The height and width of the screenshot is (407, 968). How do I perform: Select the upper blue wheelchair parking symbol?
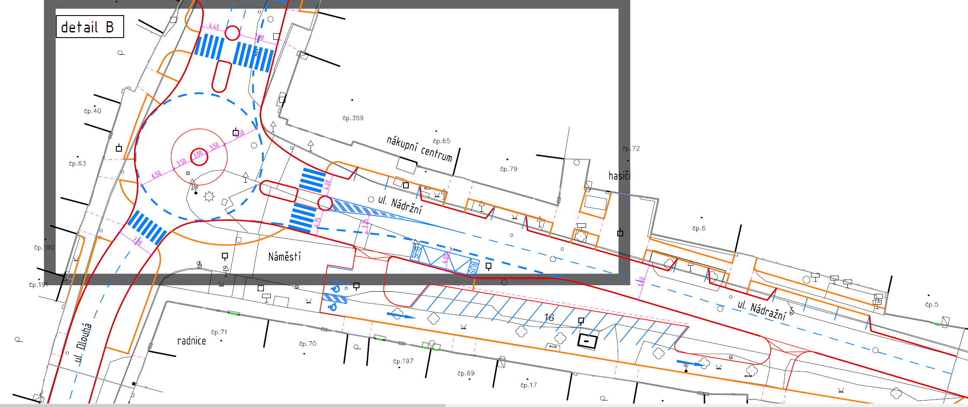(336, 288)
